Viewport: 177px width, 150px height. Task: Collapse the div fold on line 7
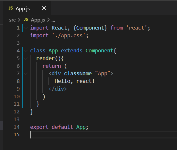point(26,74)
